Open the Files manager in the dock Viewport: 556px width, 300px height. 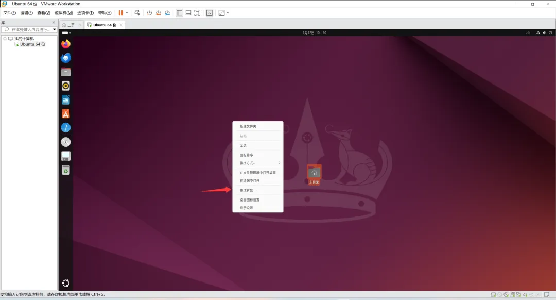coord(65,72)
